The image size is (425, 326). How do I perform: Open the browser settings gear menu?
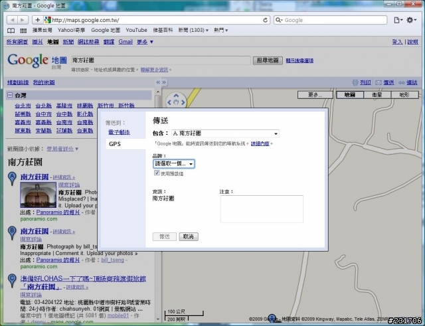411,20
